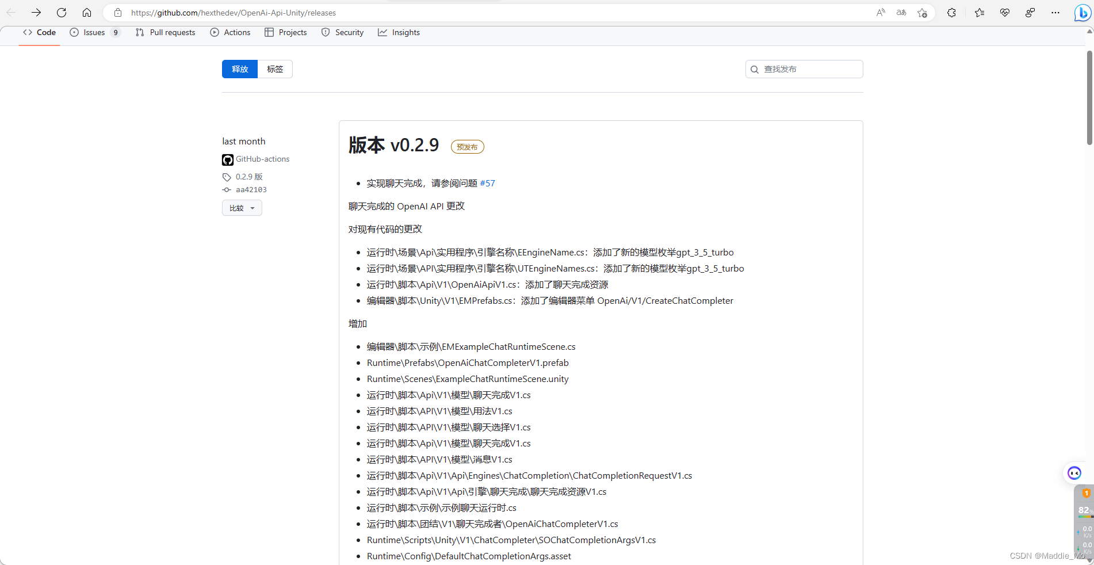Click the EMPrefabs.cs list item
This screenshot has height=565, width=1094.
pyautogui.click(x=550, y=300)
